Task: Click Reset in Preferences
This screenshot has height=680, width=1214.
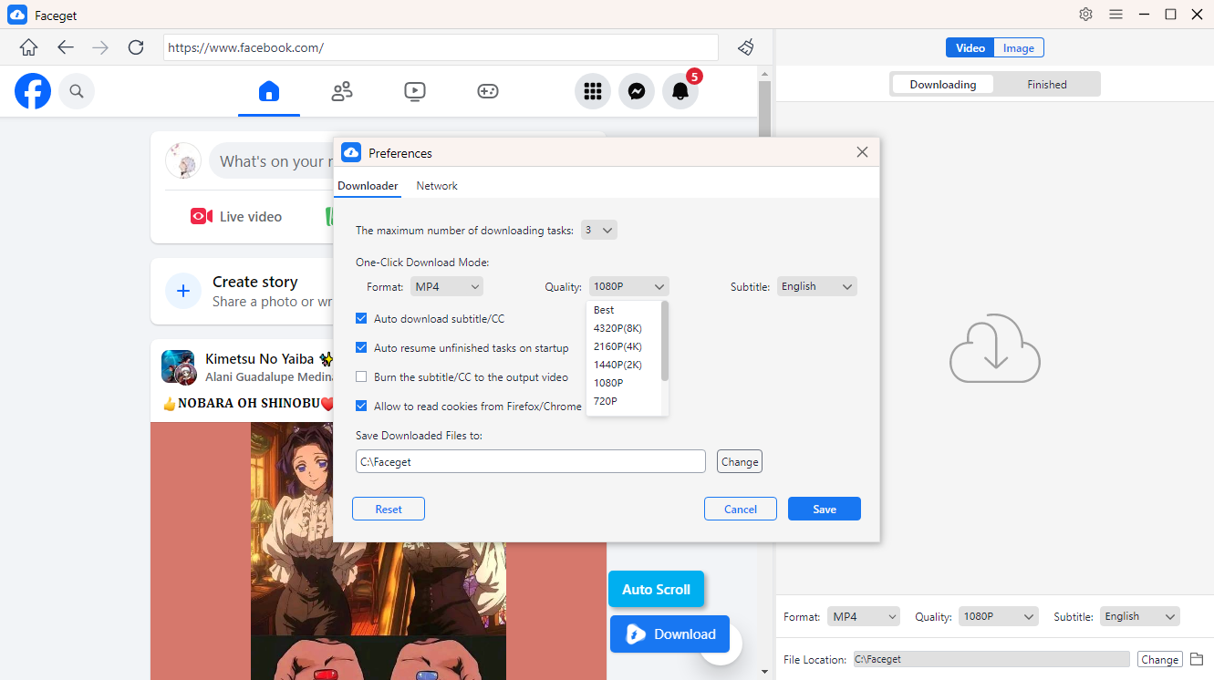Action: [389, 509]
